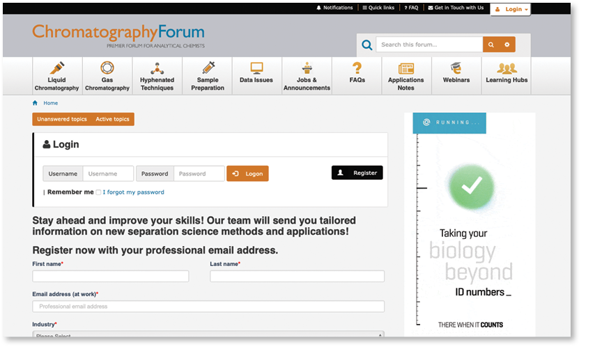
Task: Click the orange search magnifier button
Action: (x=491, y=45)
